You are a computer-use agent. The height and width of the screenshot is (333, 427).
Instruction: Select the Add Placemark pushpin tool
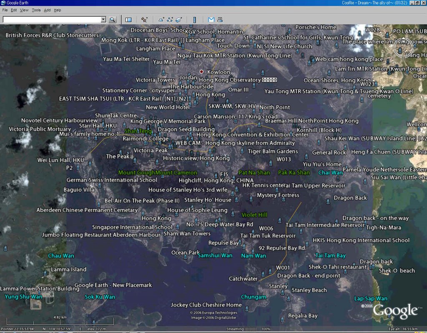(x=144, y=20)
